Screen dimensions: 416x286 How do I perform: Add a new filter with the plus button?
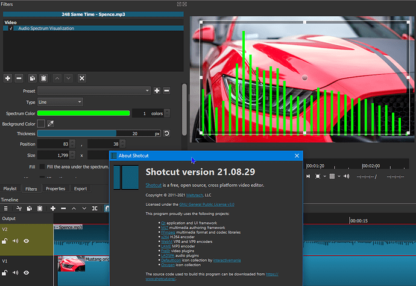[8, 78]
